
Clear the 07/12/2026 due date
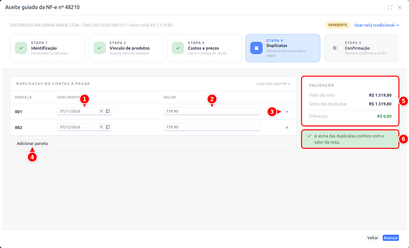click(101, 127)
